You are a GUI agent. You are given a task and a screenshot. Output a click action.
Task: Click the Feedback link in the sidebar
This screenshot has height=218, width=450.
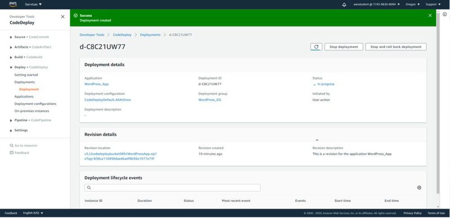[22, 153]
